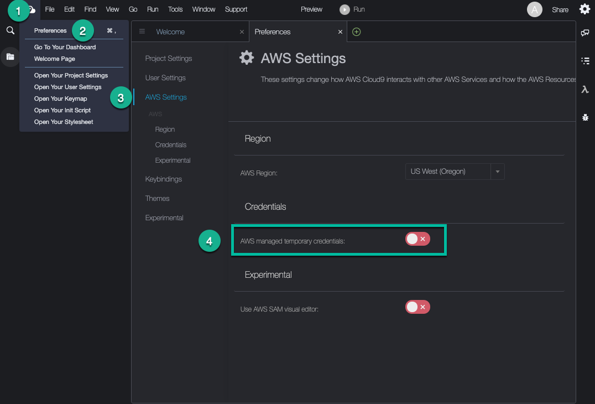Open the Debugger bug icon

point(585,117)
